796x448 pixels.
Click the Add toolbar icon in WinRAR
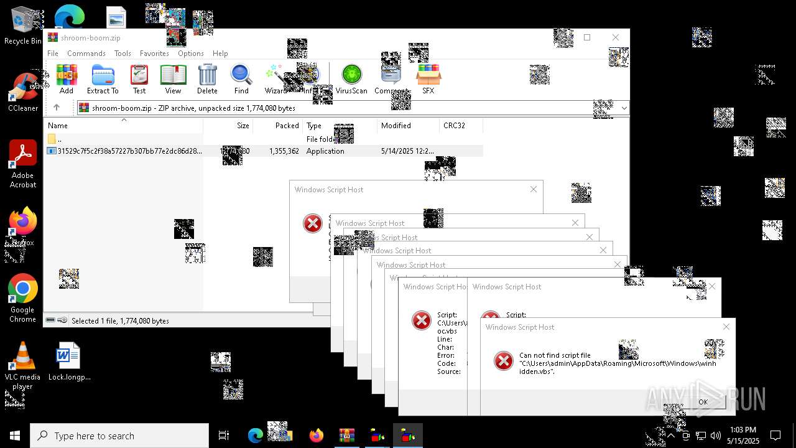click(67, 79)
